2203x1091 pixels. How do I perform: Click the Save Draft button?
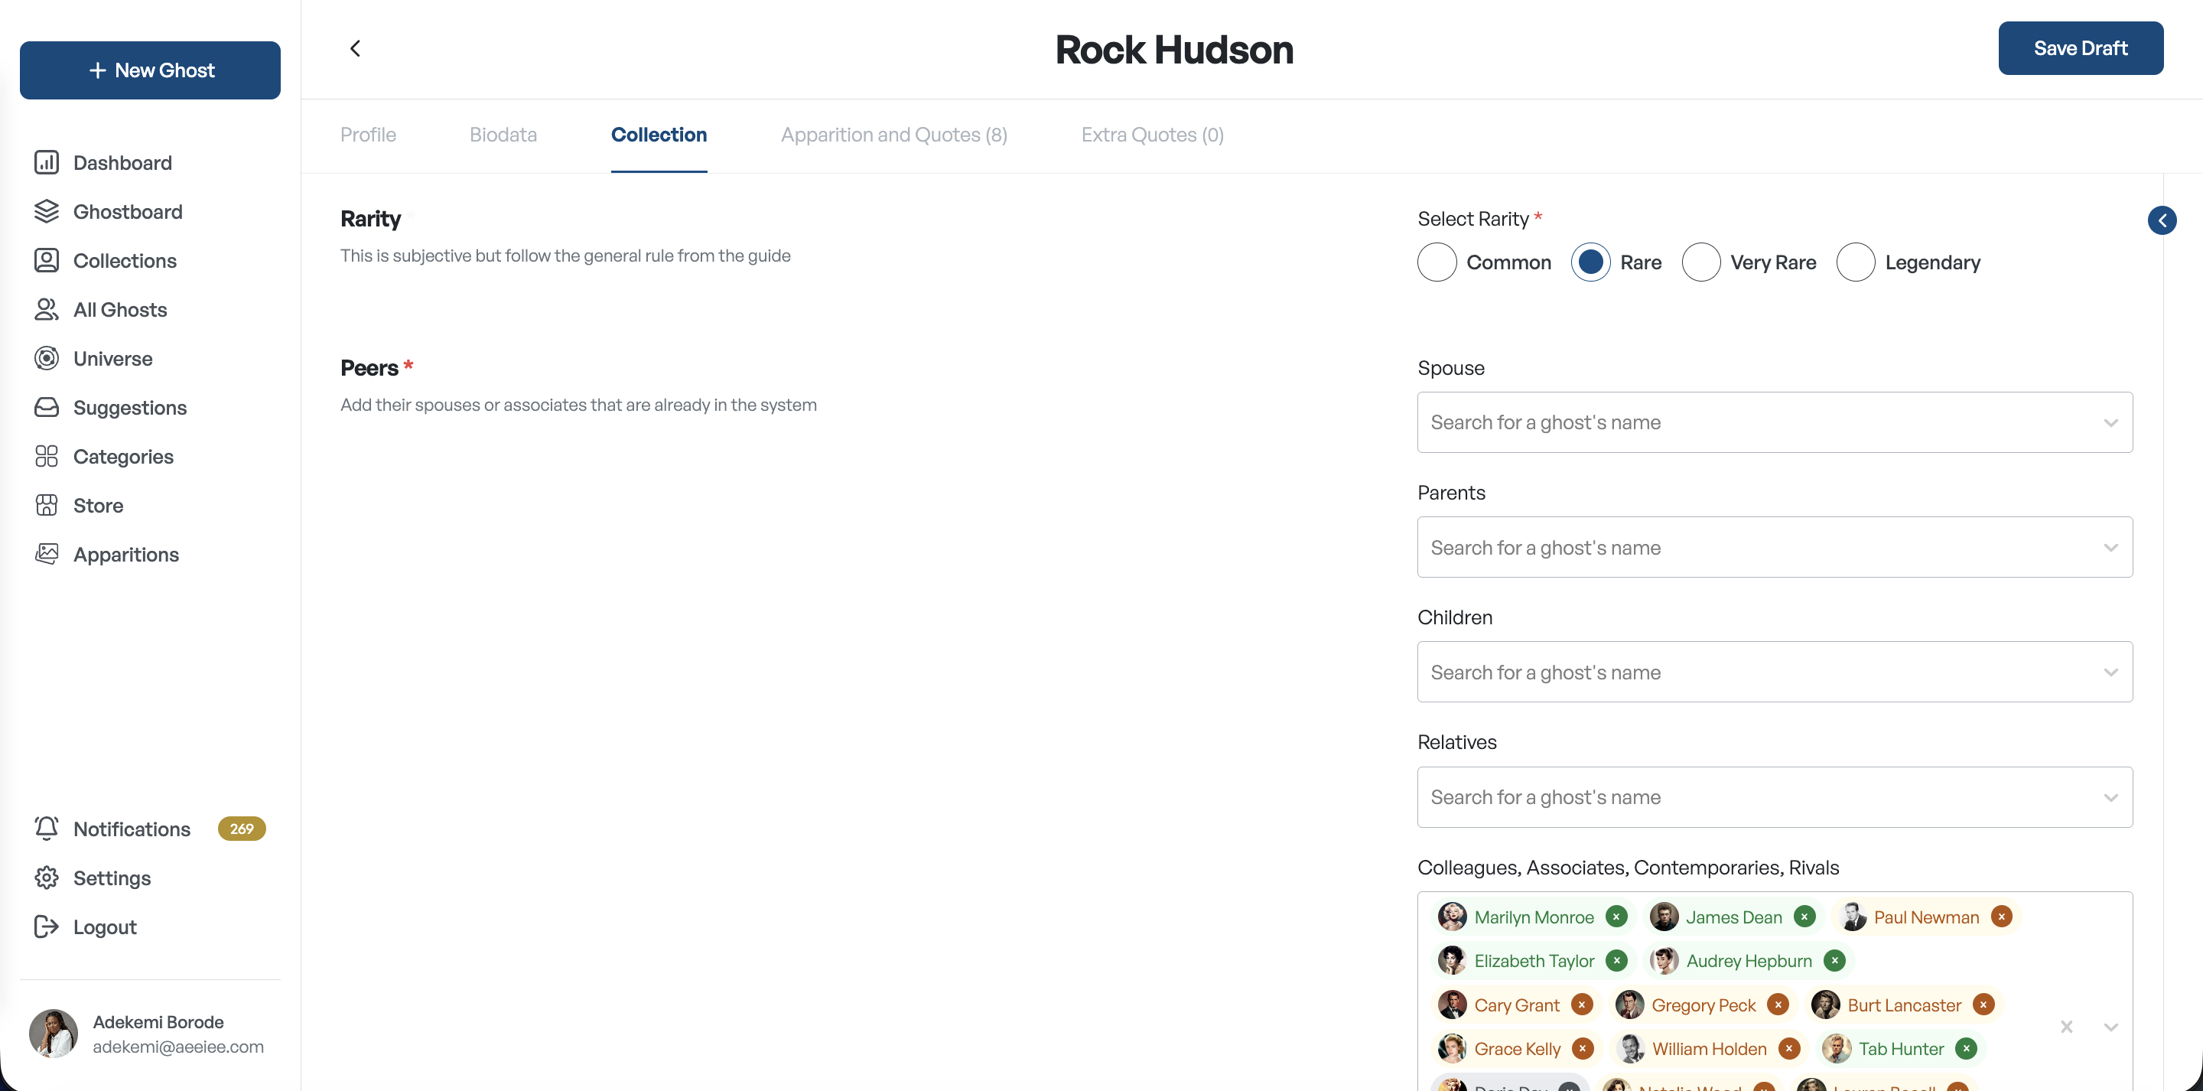(2080, 49)
